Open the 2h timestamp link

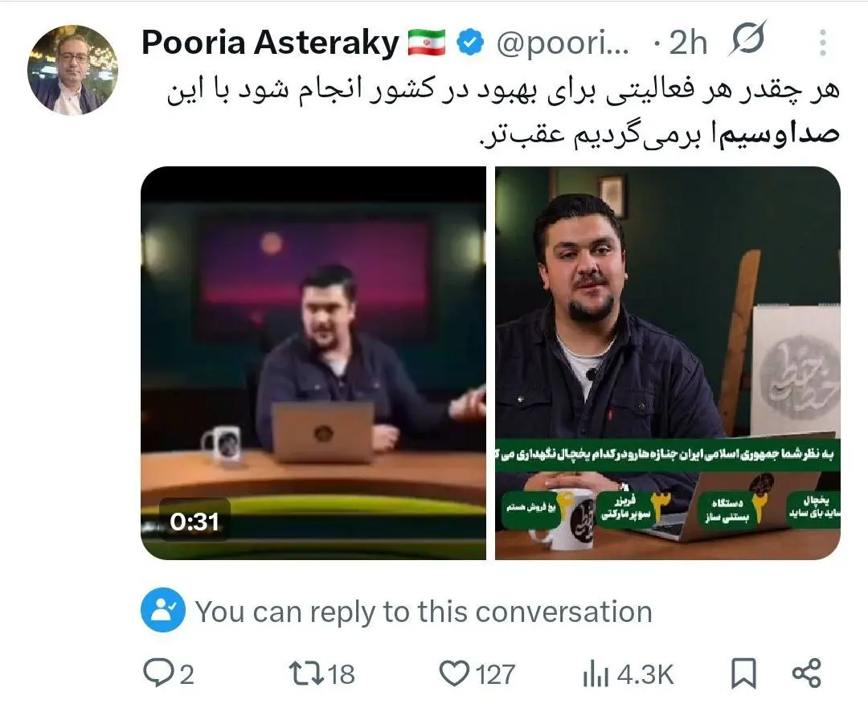(x=688, y=43)
